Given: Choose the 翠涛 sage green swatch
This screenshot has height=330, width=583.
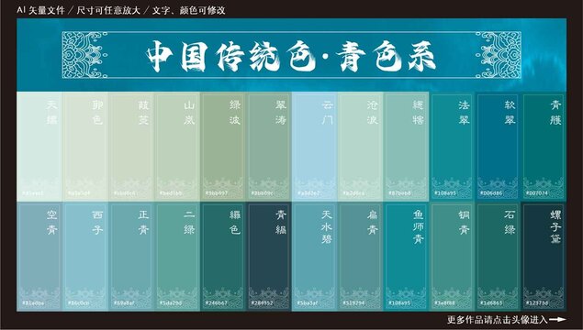Looking at the screenshot, I should [x=269, y=147].
